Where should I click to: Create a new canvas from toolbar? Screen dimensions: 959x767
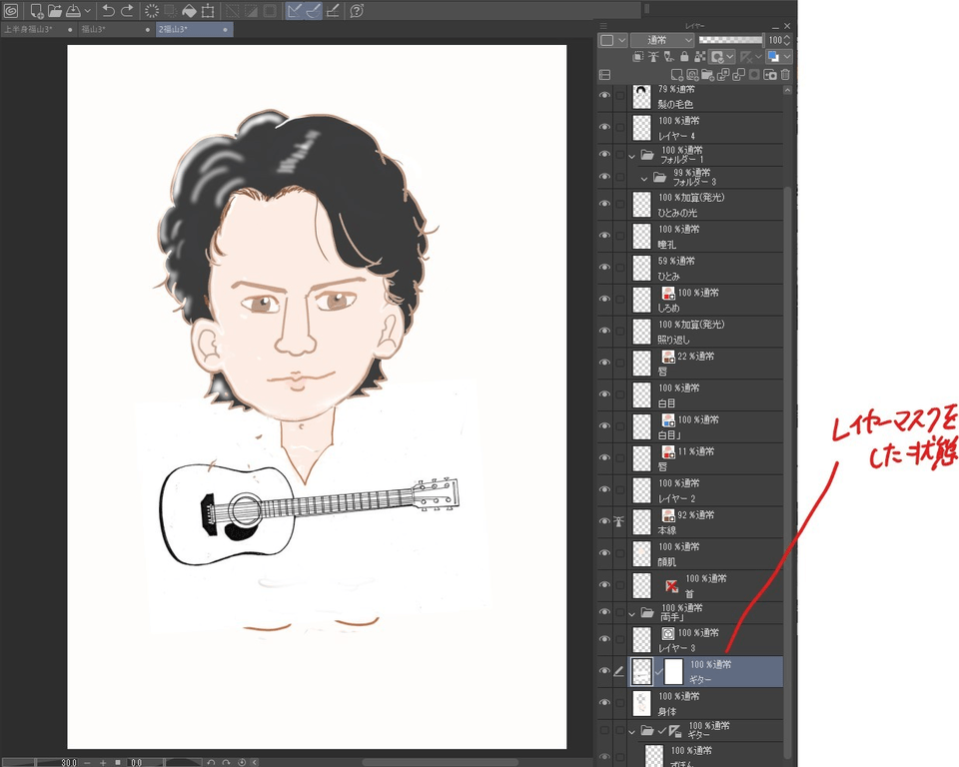(37, 10)
